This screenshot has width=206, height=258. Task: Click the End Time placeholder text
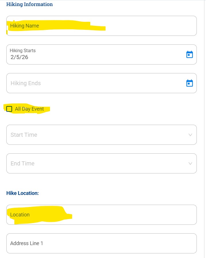pyautogui.click(x=22, y=163)
